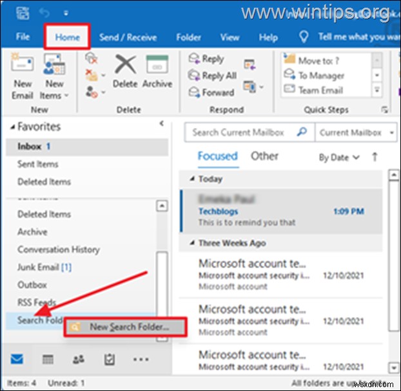Click the Reply All icon

point(194,75)
